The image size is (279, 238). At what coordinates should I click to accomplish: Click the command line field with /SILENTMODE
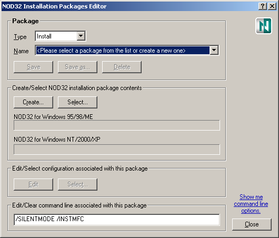pos(117,220)
